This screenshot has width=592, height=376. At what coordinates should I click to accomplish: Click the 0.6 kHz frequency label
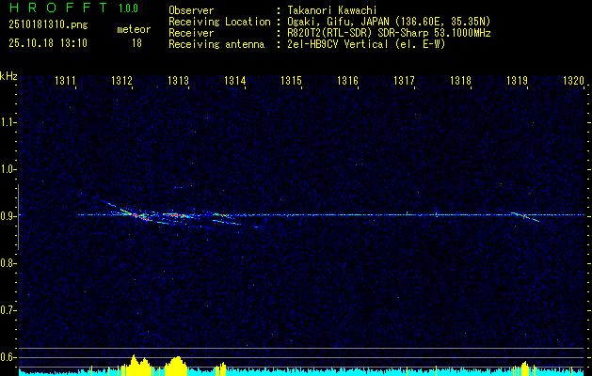(8, 357)
